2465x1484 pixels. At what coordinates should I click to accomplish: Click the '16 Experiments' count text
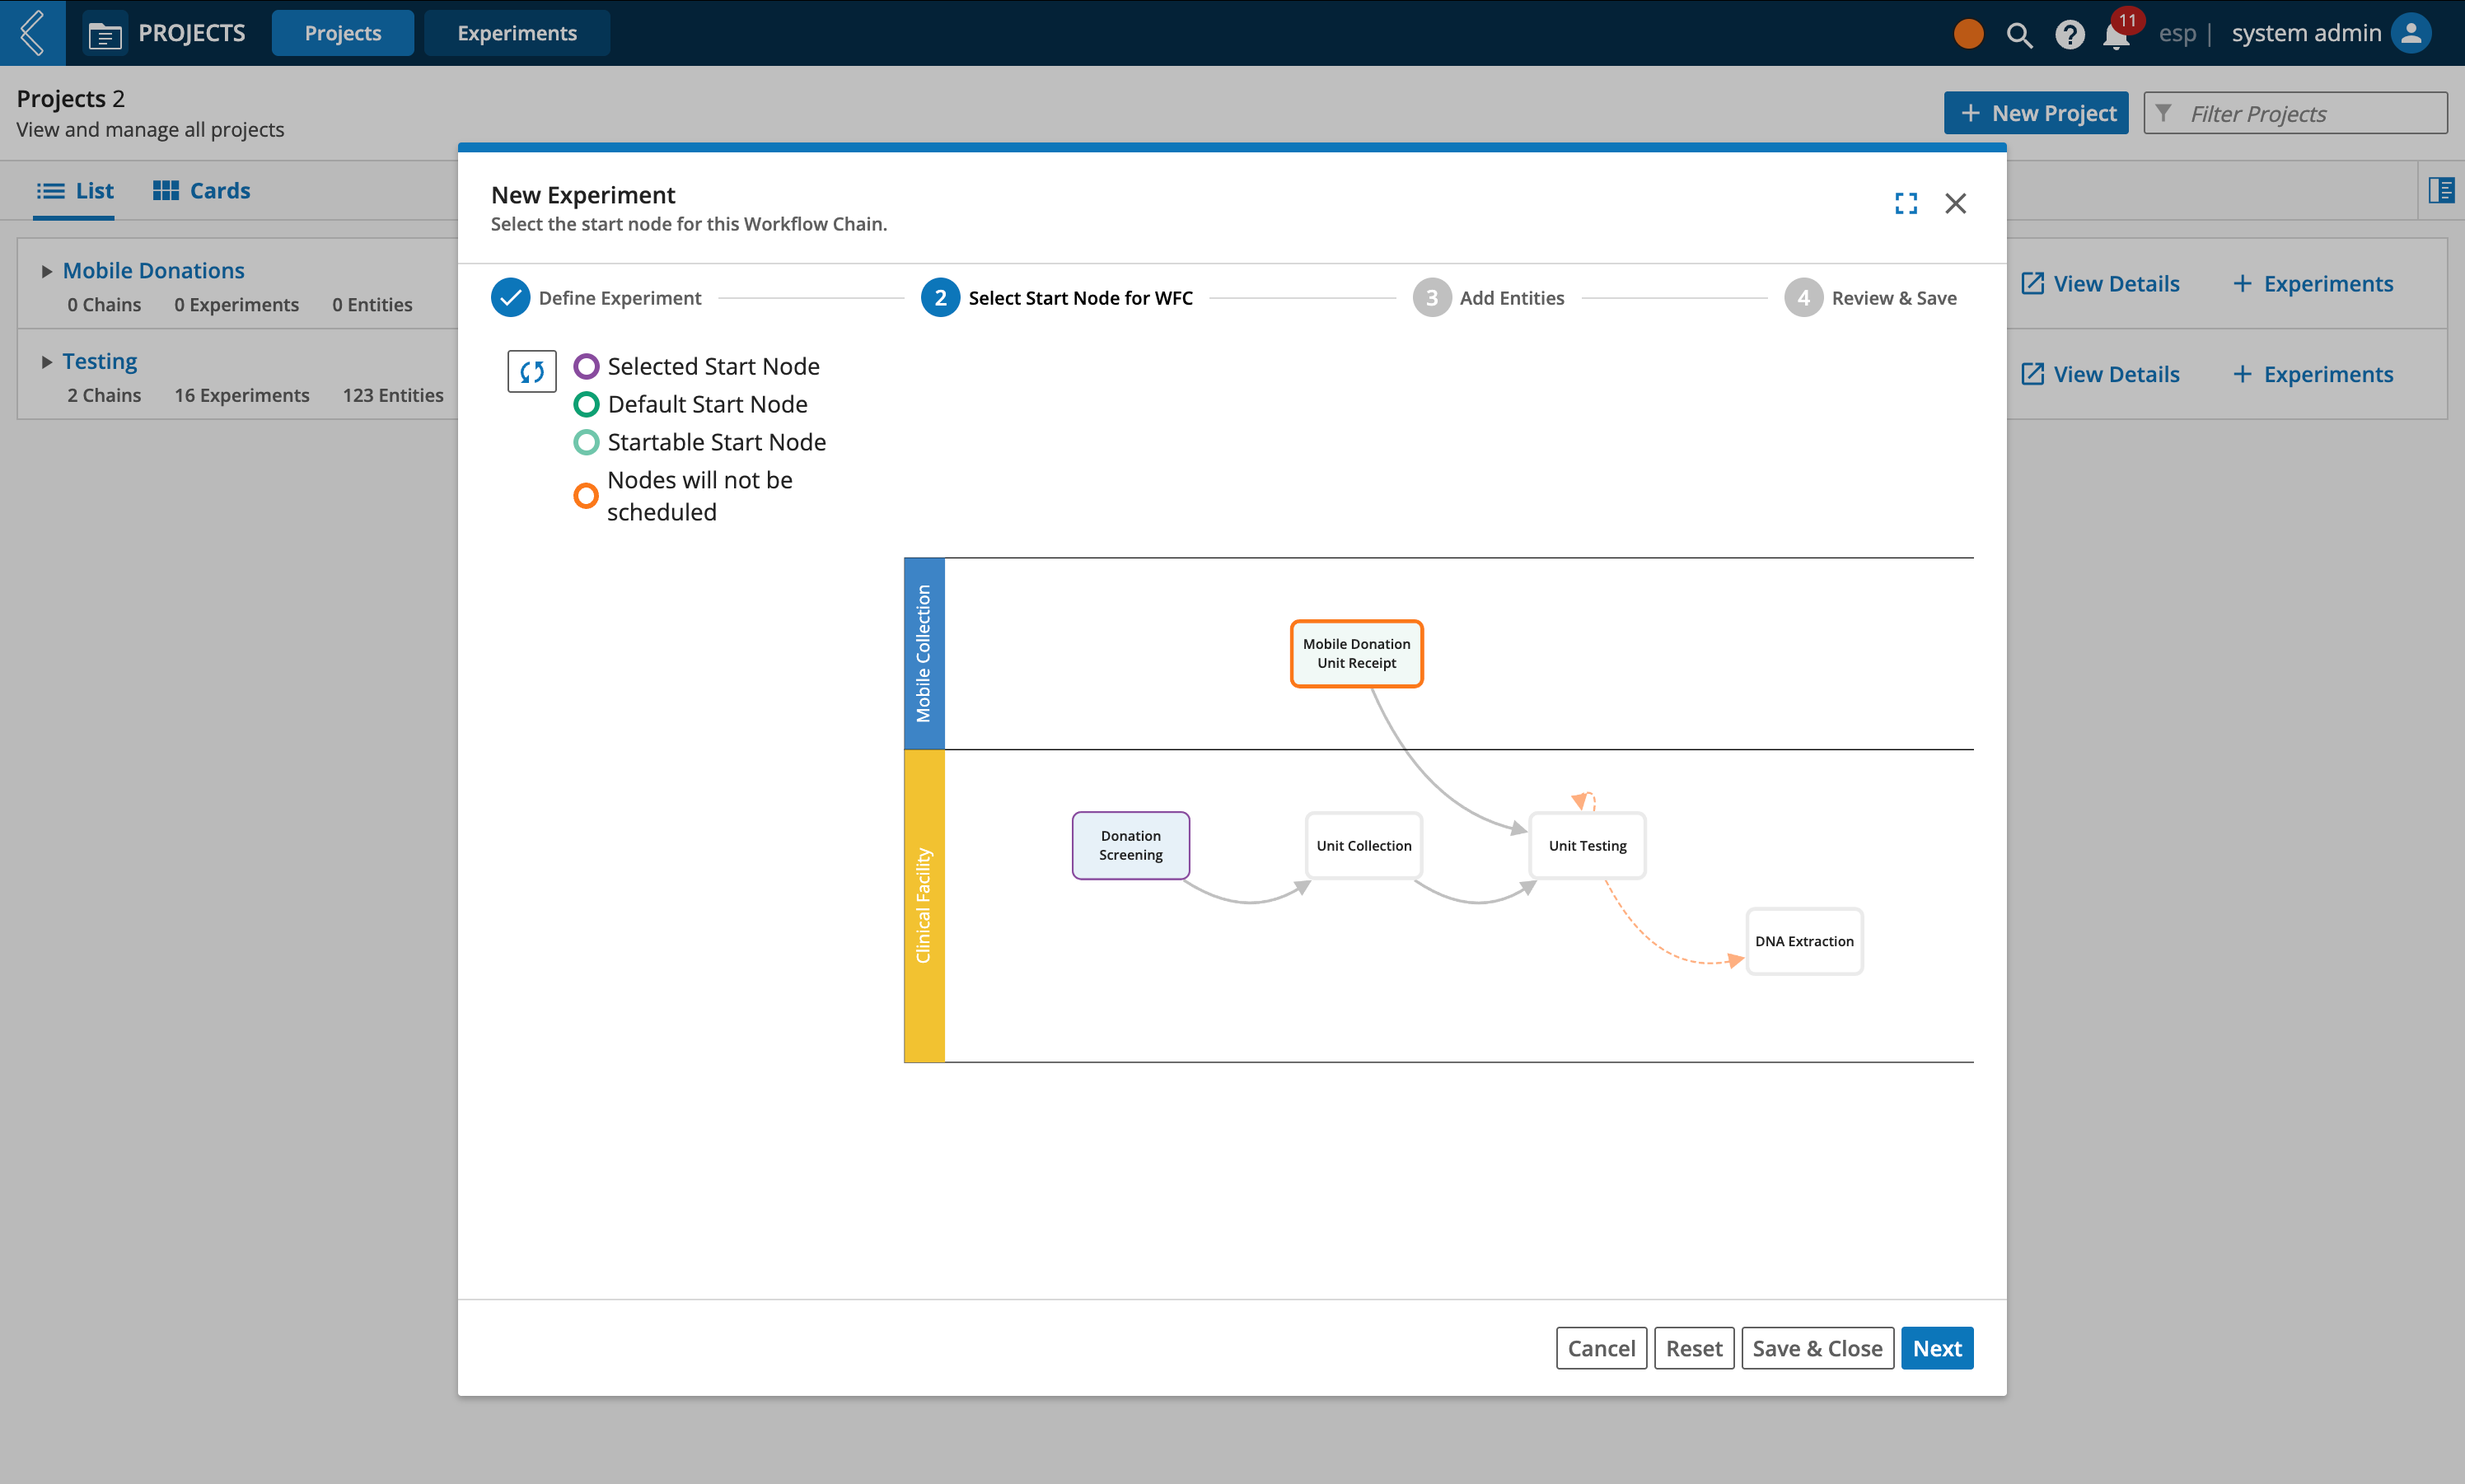[241, 395]
